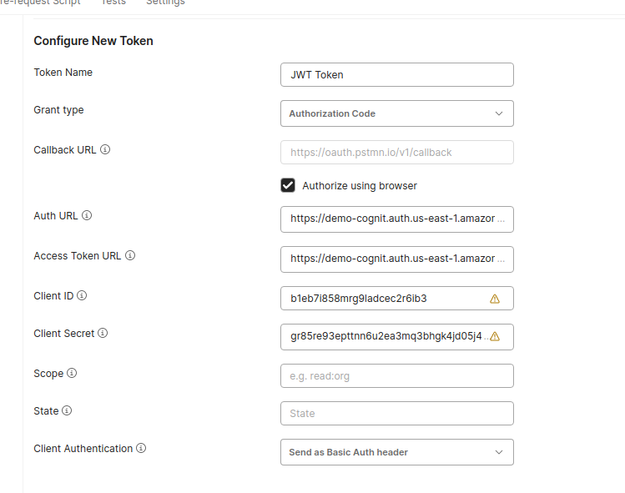Viewport: 625px width, 493px height.
Task: Click the warning triangle in Client ID field
Action: (494, 299)
